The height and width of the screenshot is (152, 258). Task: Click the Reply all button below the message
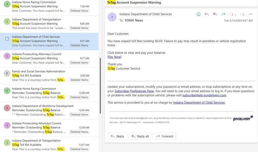point(140,136)
